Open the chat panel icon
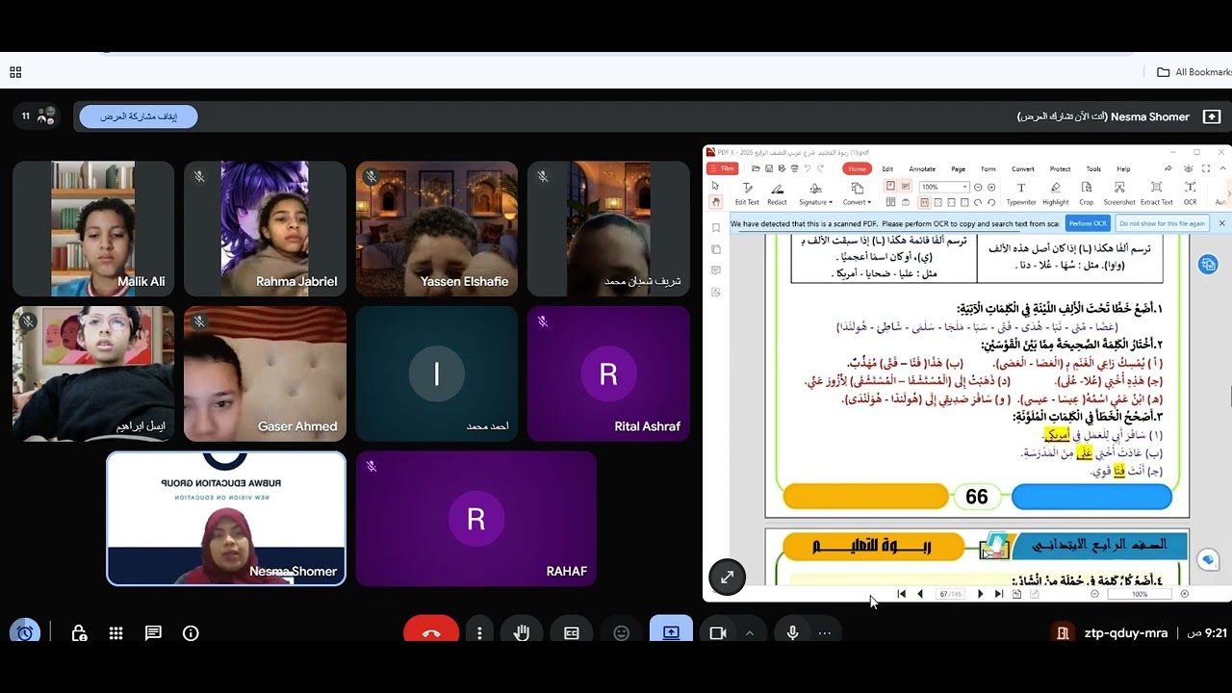Image resolution: width=1232 pixels, height=693 pixels. point(153,632)
